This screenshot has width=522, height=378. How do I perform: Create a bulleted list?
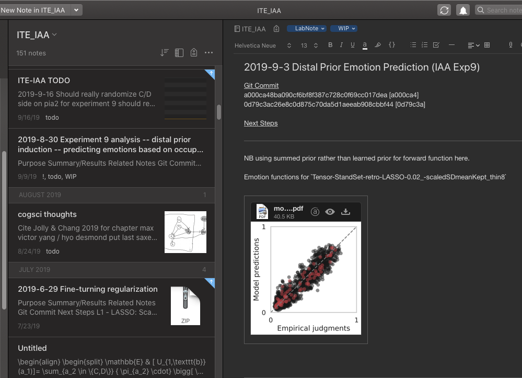point(413,45)
